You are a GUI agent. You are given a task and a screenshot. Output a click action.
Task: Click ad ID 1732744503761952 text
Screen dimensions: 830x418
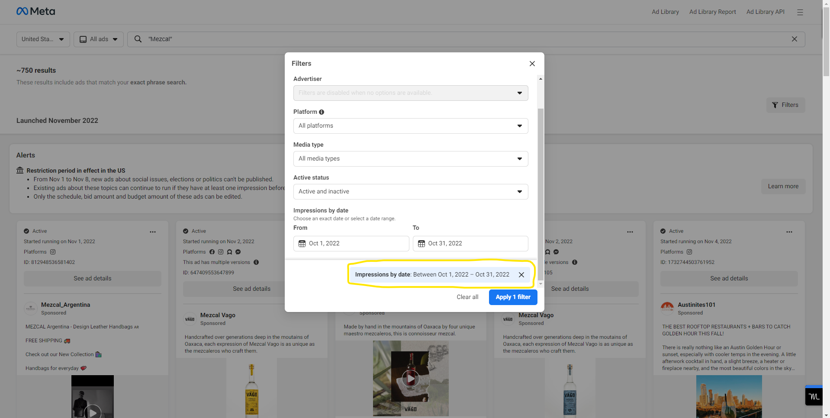688,262
